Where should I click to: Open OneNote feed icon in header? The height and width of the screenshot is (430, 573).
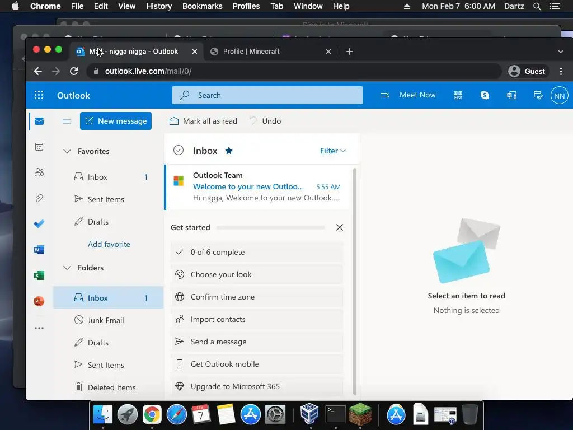(511, 95)
